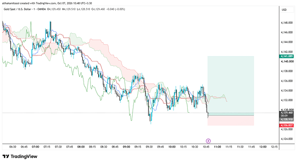
Task: Select the red 4,126.827 stop price label
Action: tap(287, 125)
